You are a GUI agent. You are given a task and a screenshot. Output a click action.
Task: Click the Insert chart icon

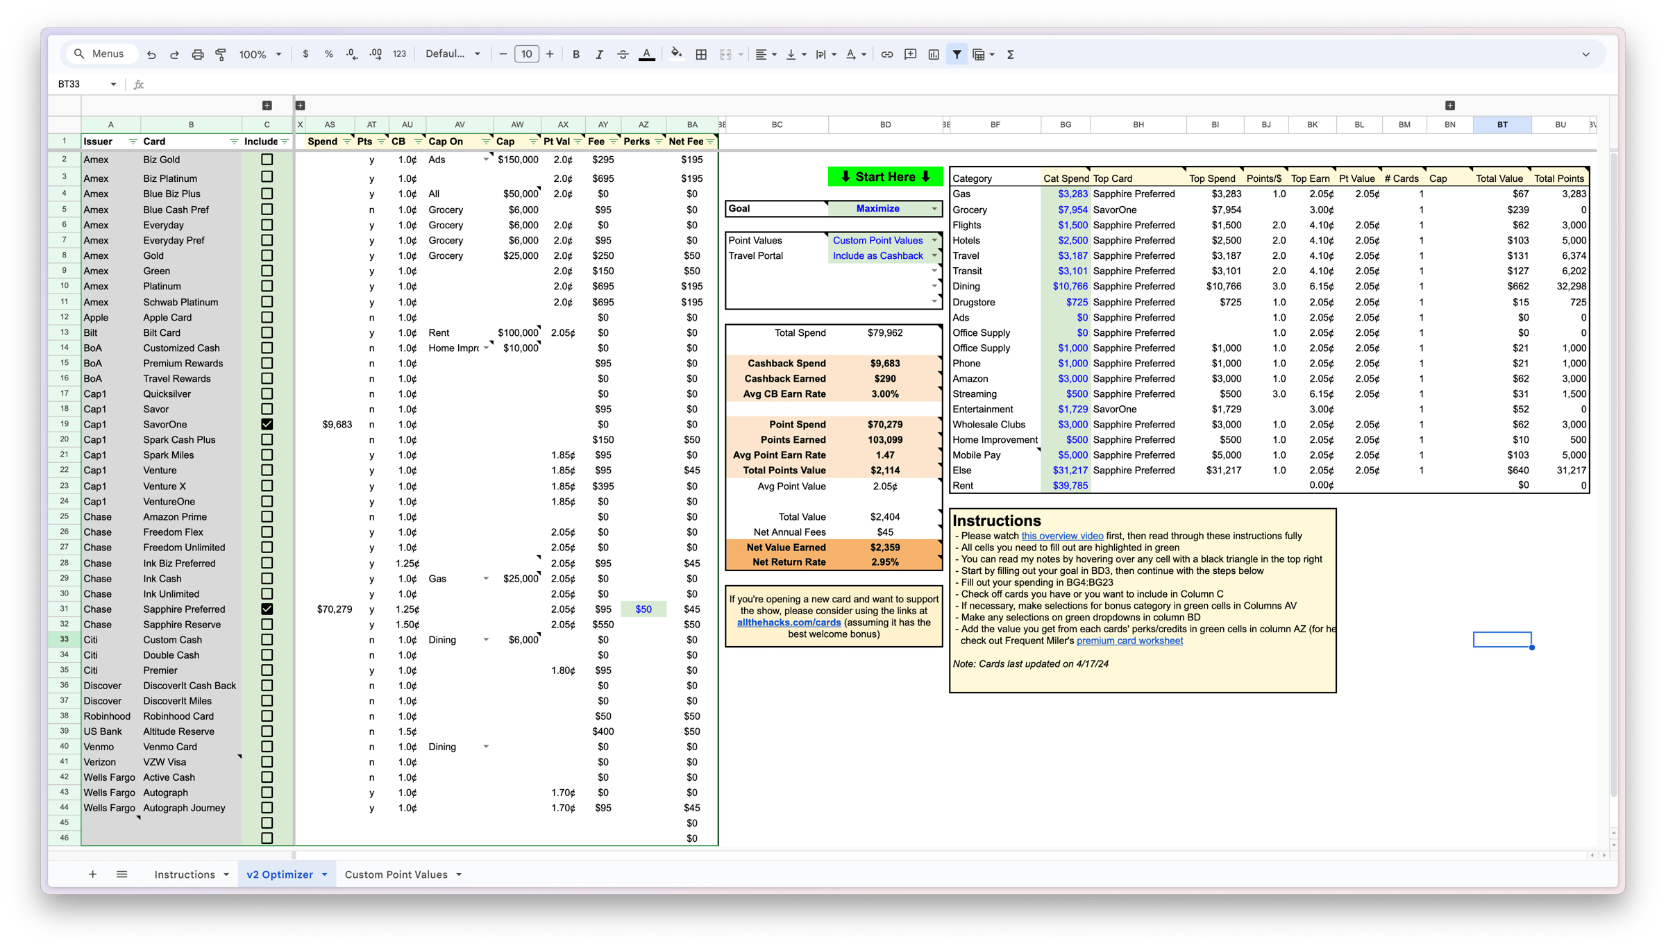coord(934,54)
